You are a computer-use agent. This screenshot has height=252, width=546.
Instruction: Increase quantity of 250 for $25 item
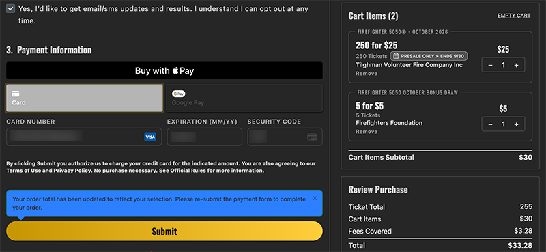click(x=517, y=65)
